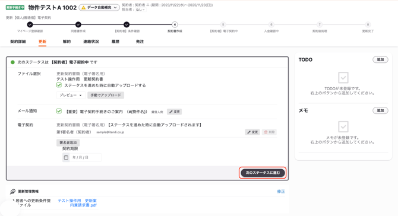The image size is (398, 216).
Task: Click 変更 button for first signer
Action: pos(252,132)
